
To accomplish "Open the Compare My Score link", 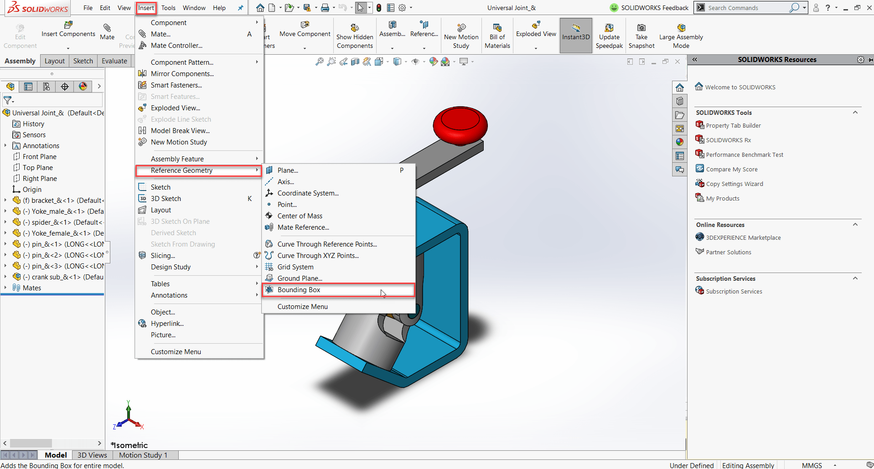I will (731, 169).
